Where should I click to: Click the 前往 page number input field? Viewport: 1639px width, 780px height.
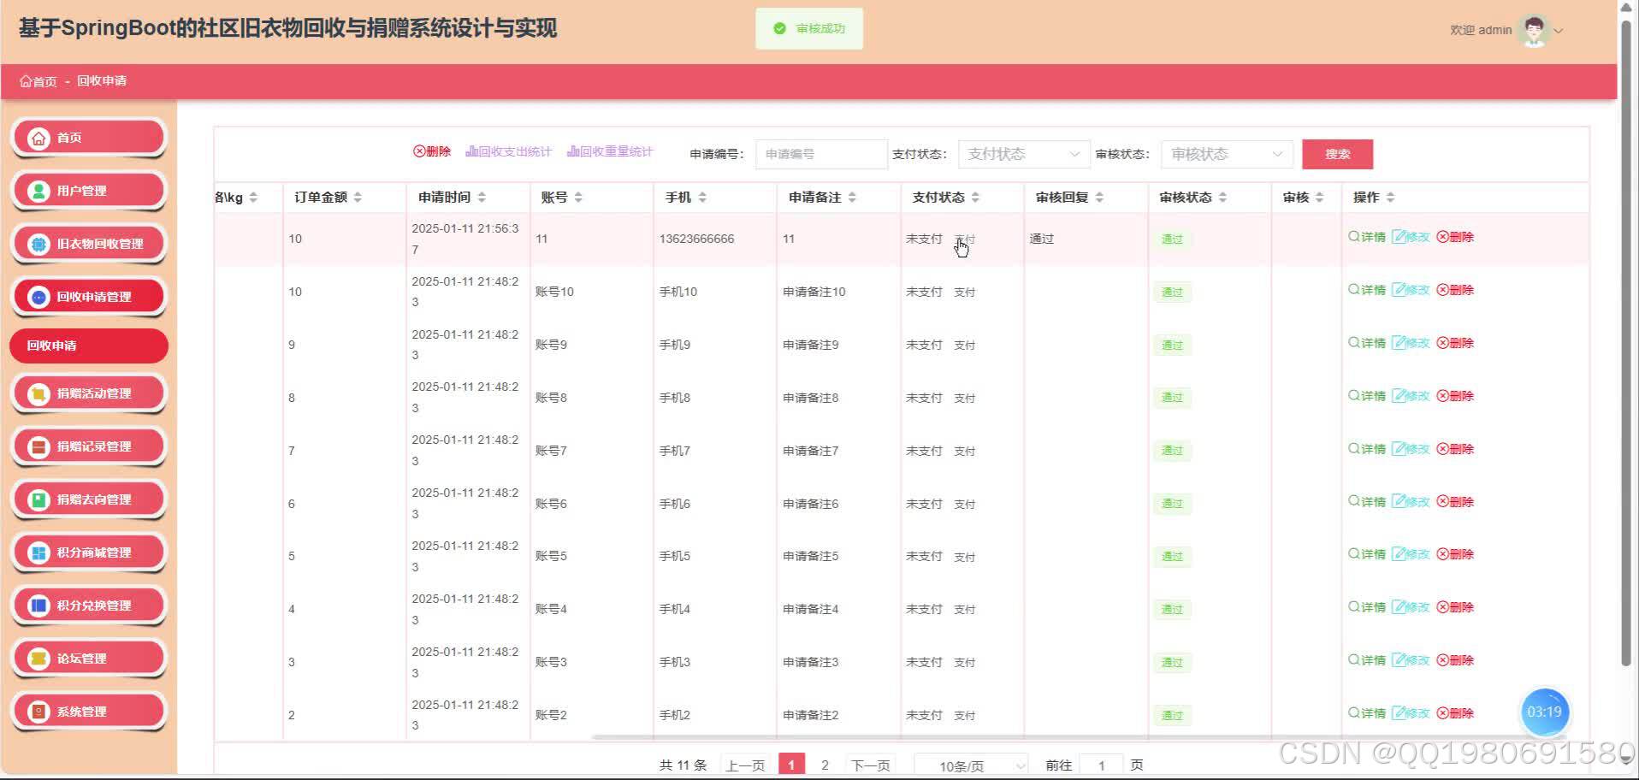coord(1101,765)
